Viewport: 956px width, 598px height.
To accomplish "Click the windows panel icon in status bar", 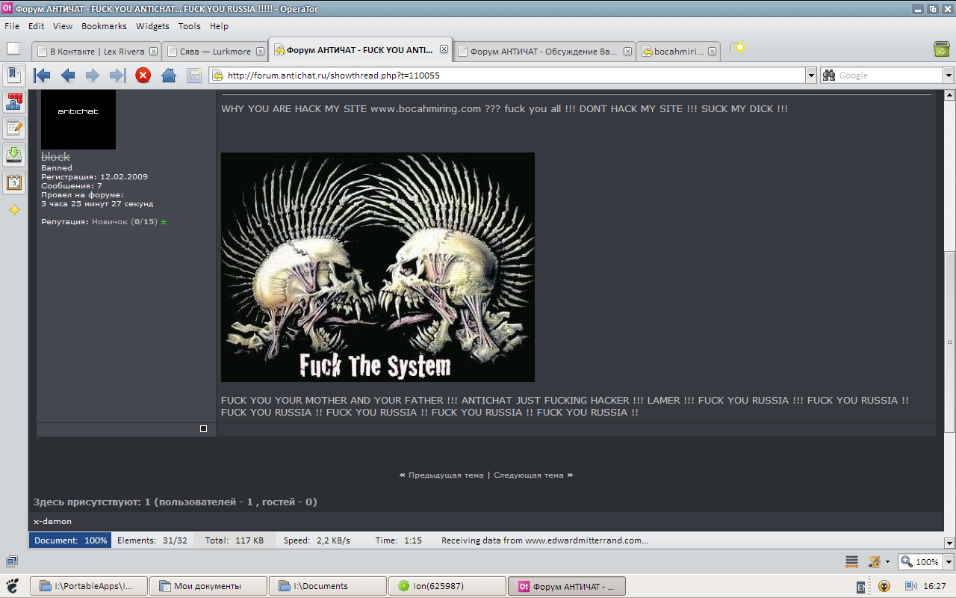I will (12, 561).
